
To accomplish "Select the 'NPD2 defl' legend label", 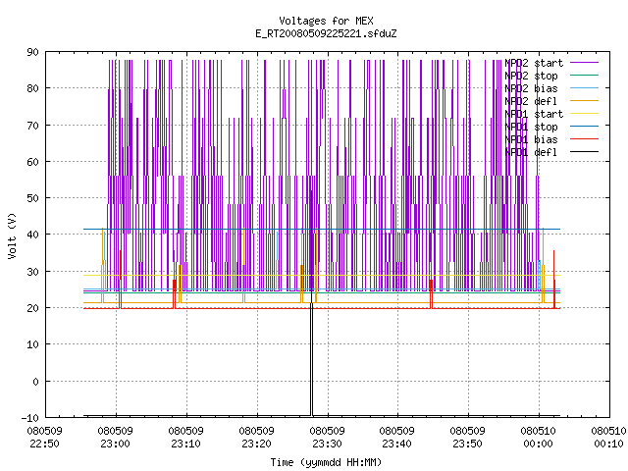I will pos(531,101).
